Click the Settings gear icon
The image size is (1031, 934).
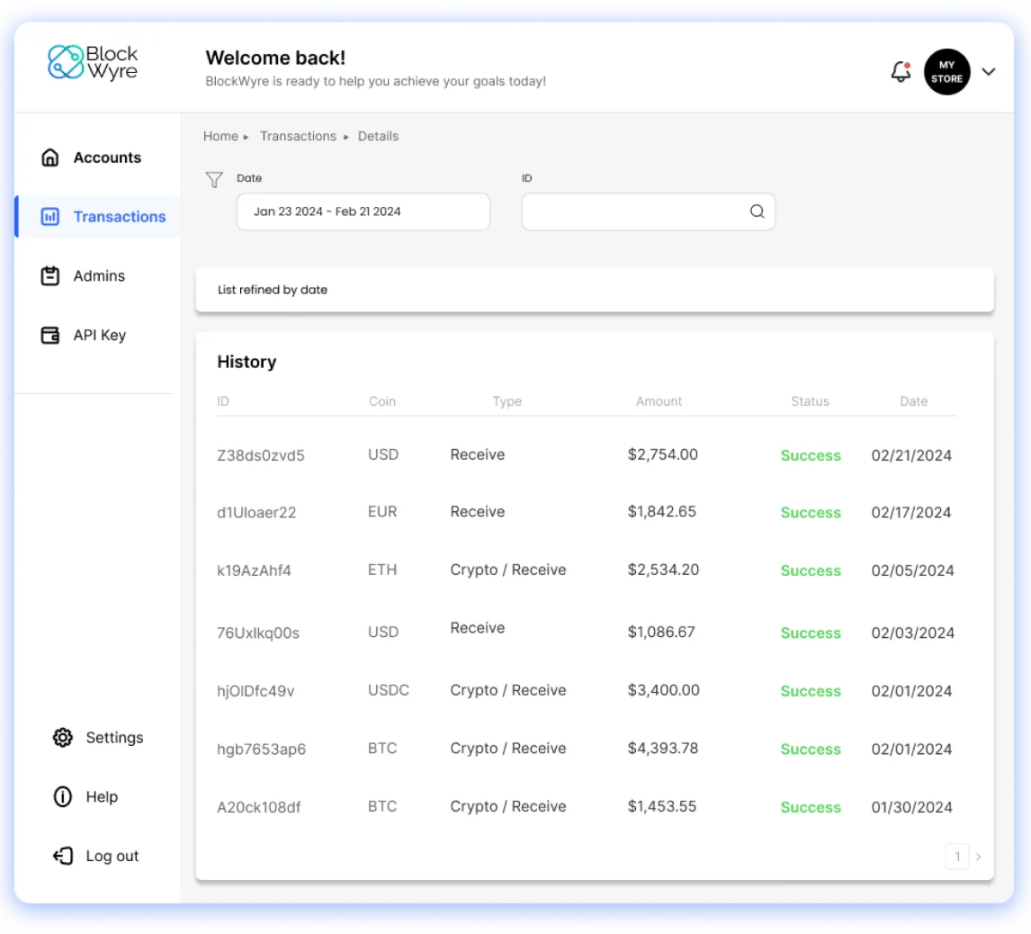pos(62,737)
